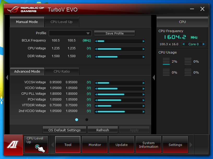Screen dimensions: 213x159
Task: Click the Apply button
Action: coord(134,130)
